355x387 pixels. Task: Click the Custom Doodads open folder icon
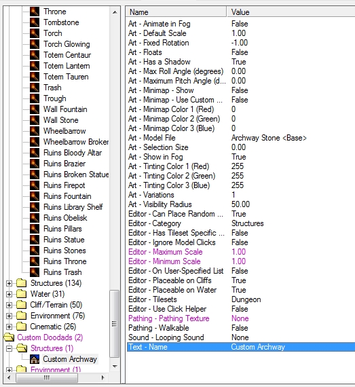[9, 337]
